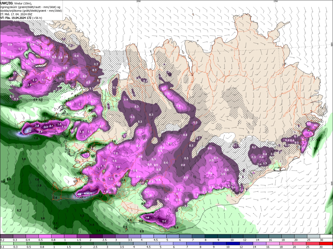Click the palest green 0.1–0.3 rain scale swatch
This screenshot has height=249, width=333.
coord(7,244)
